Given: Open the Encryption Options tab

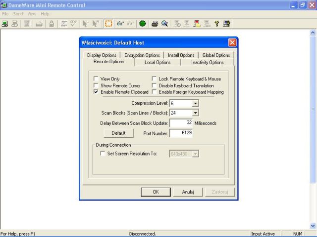Looking at the screenshot, I should click(142, 55).
